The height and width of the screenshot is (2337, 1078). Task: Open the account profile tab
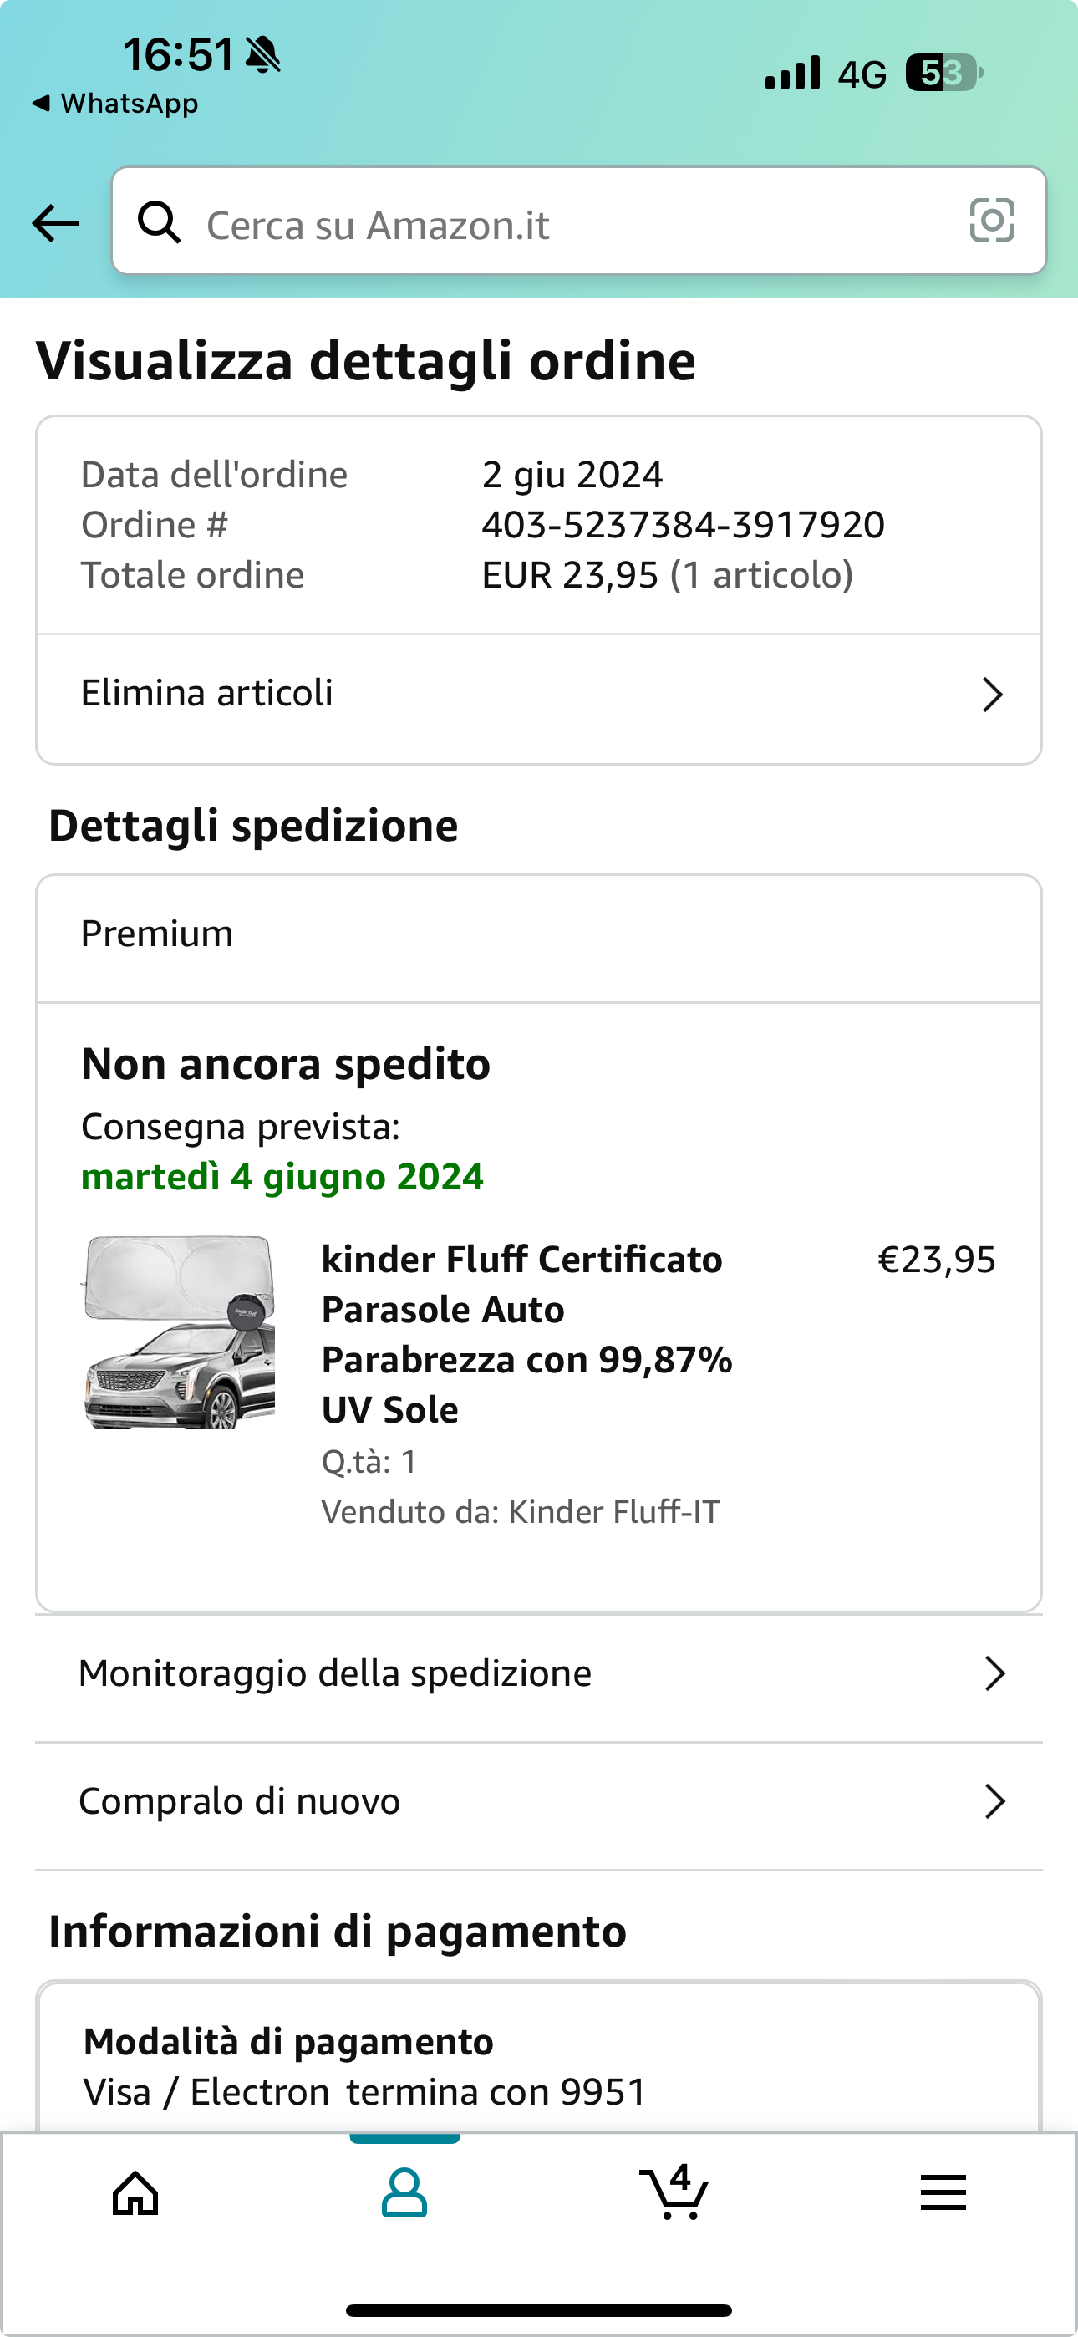pos(404,2194)
